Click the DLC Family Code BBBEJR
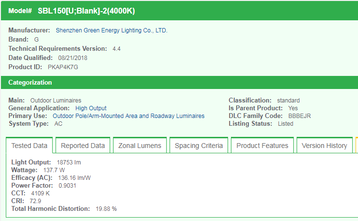This screenshot has height=221, width=358. coord(300,116)
